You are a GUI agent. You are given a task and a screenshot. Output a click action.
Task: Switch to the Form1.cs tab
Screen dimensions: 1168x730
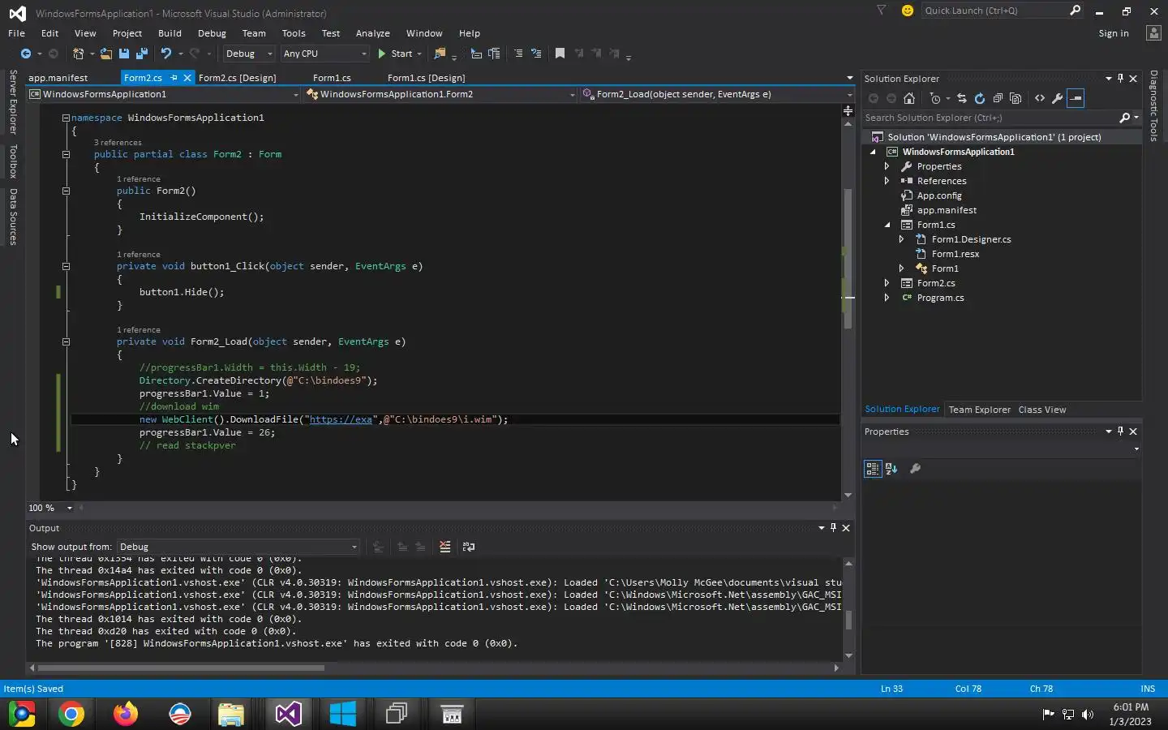click(x=332, y=78)
